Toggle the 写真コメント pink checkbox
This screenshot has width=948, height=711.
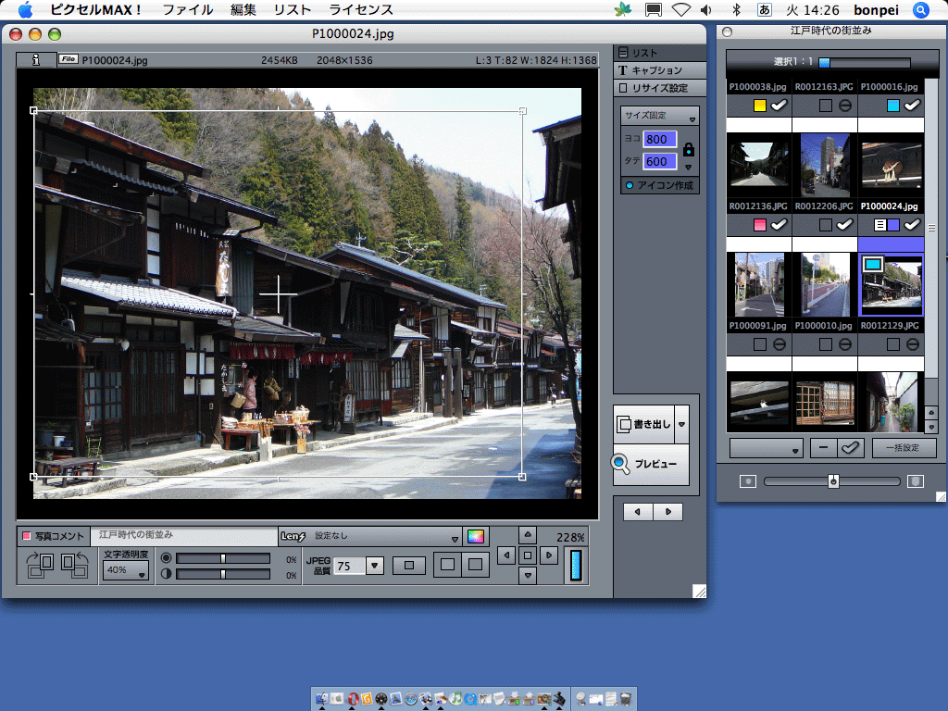tap(27, 536)
